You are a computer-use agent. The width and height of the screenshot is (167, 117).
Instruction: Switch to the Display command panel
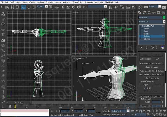(x=158, y=13)
